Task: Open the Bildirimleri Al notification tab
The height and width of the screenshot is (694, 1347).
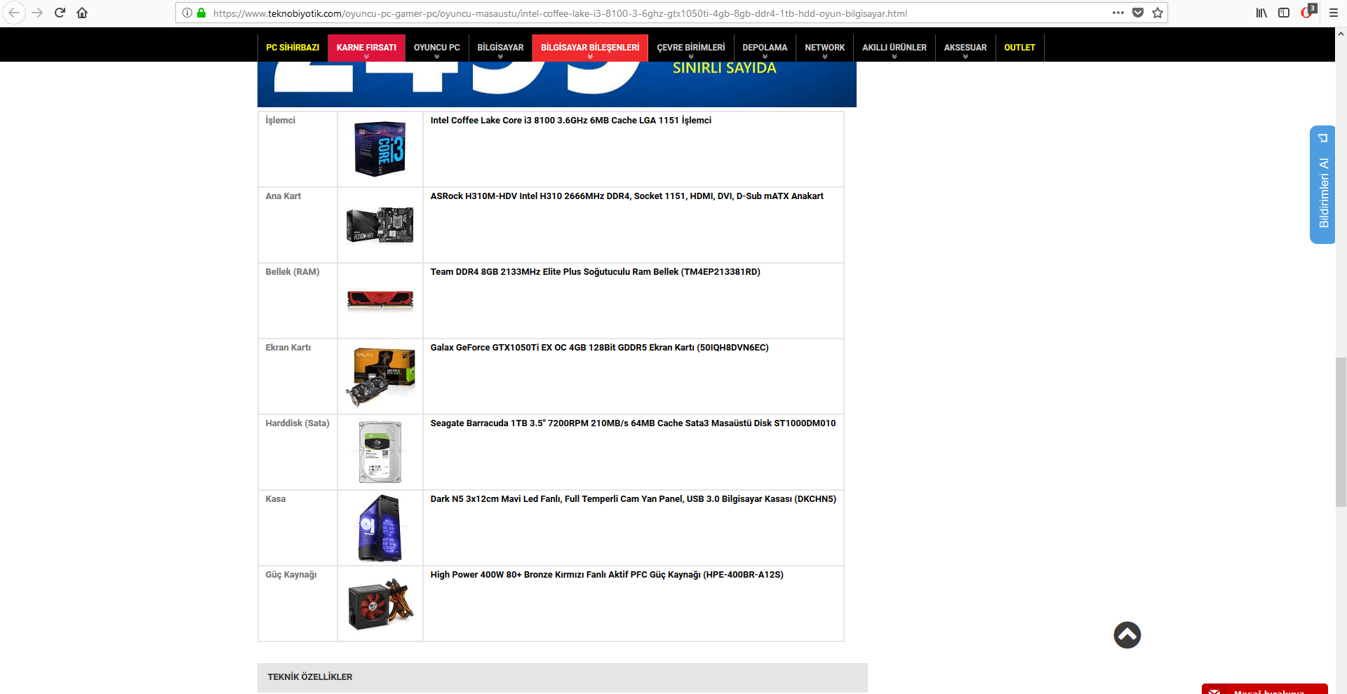Action: (x=1322, y=185)
